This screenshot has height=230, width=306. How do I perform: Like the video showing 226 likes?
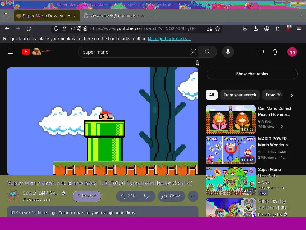128,196
